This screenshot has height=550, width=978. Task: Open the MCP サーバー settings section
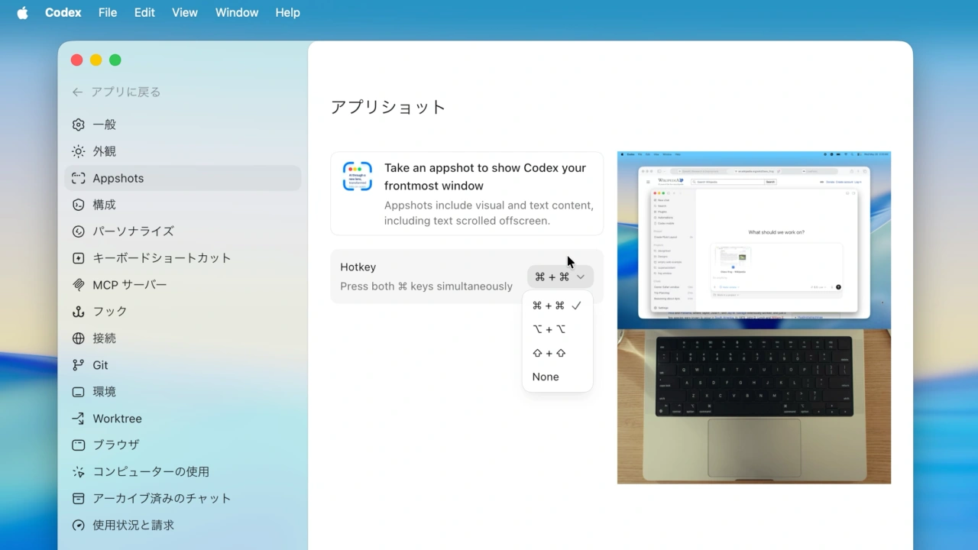(x=183, y=285)
